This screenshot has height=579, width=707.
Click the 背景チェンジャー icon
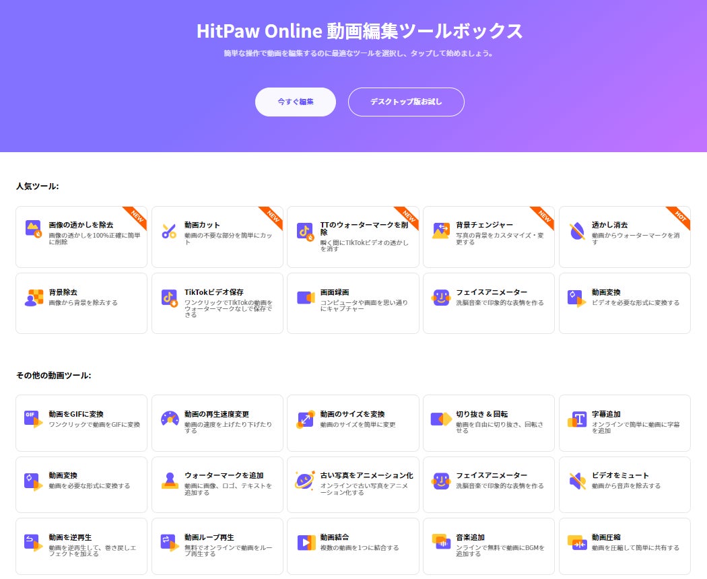pyautogui.click(x=441, y=230)
